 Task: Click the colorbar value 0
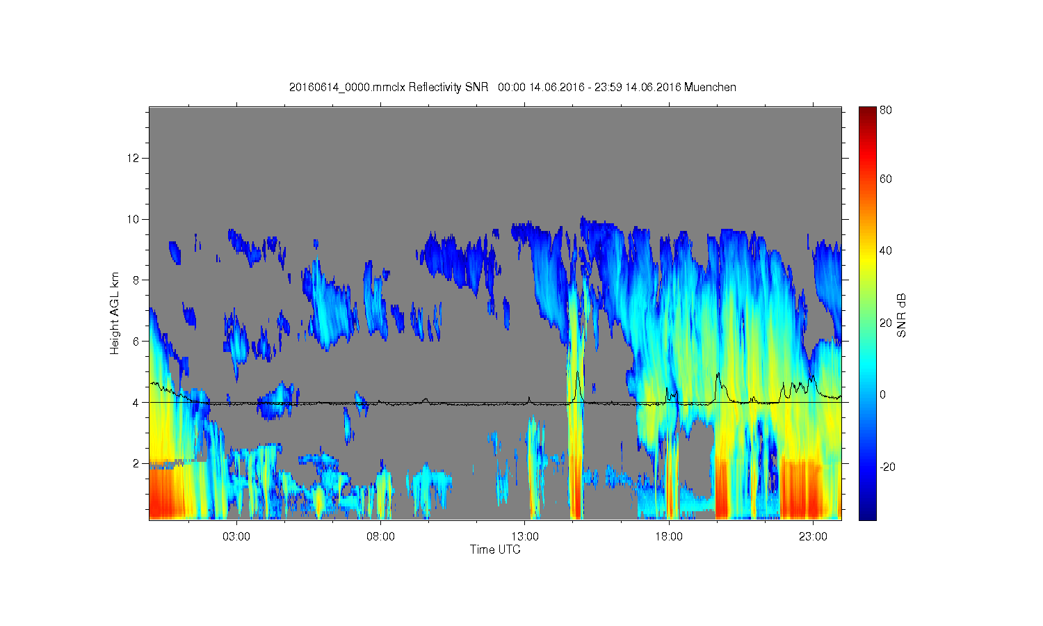pos(882,394)
